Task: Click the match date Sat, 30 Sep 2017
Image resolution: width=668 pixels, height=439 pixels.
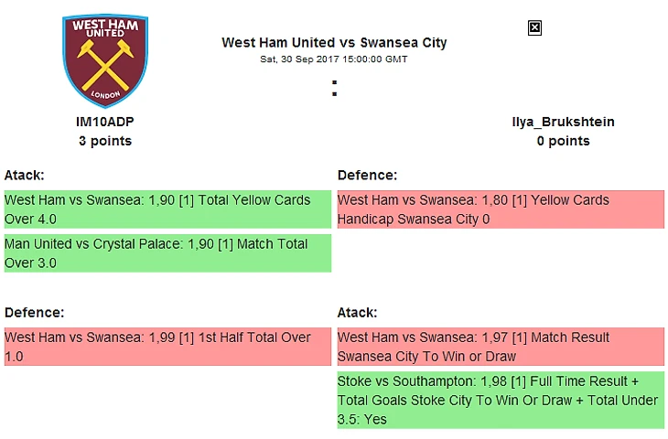Action: (334, 59)
